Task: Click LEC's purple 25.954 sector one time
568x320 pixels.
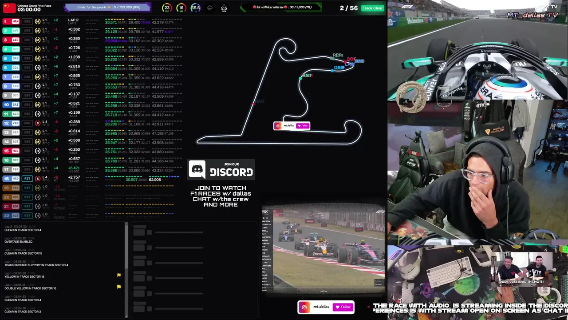Action: (x=111, y=41)
